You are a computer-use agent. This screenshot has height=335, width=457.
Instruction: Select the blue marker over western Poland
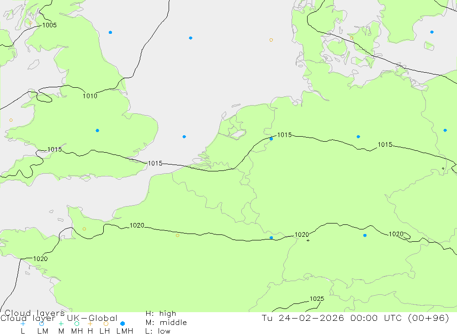click(445, 130)
